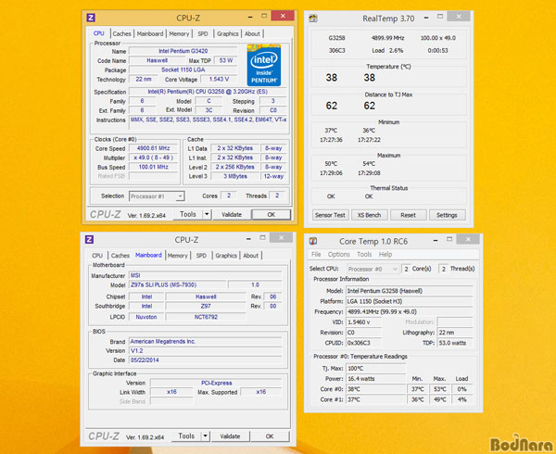Click Tools button in top CPU-Z window

coord(188,214)
